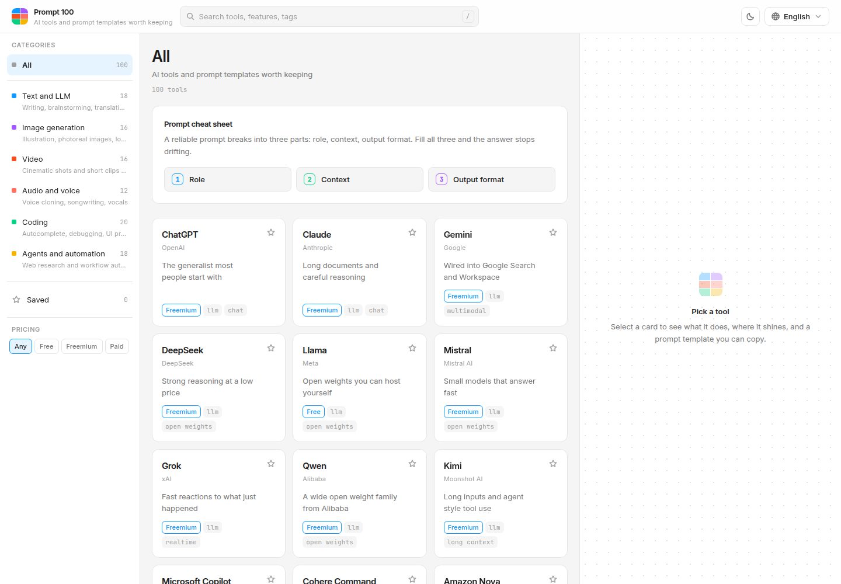The image size is (841, 584).
Task: Star the Gemini card
Action: click(x=553, y=232)
